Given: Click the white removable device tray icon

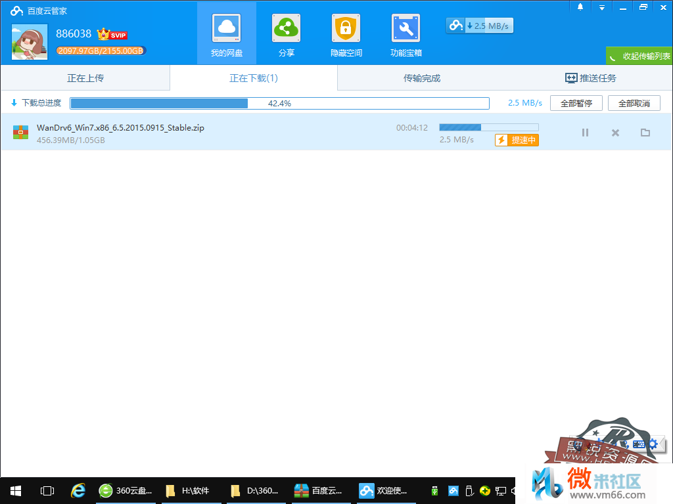Looking at the screenshot, I should point(469,491).
